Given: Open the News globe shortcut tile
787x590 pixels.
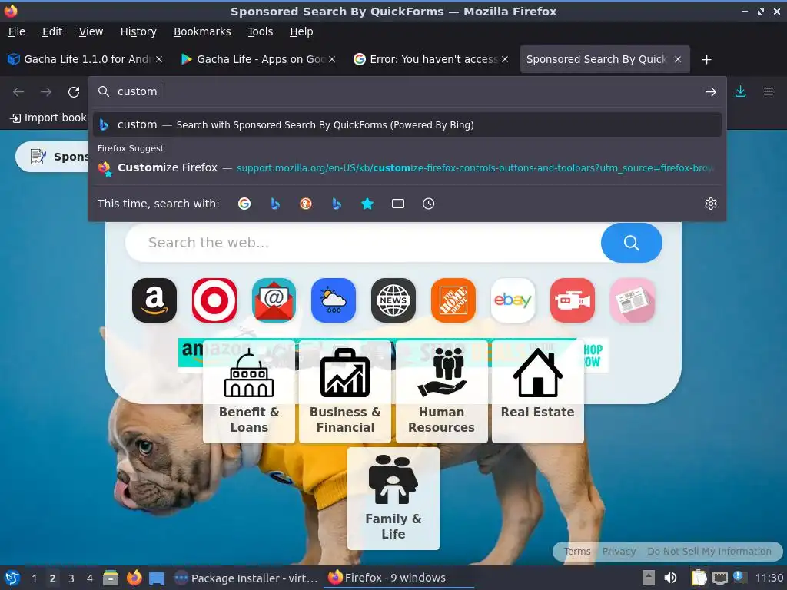Looking at the screenshot, I should (x=393, y=300).
